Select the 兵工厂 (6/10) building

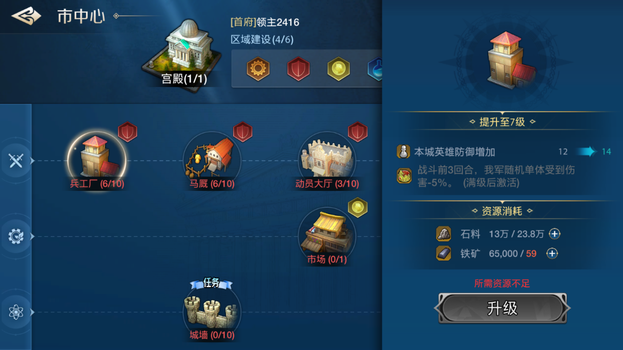coord(97,160)
